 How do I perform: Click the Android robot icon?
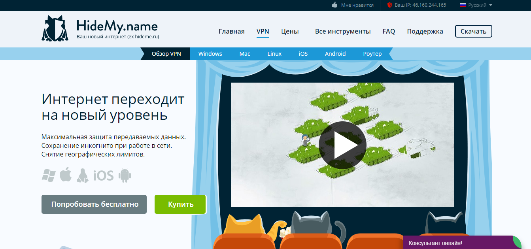tap(125, 175)
